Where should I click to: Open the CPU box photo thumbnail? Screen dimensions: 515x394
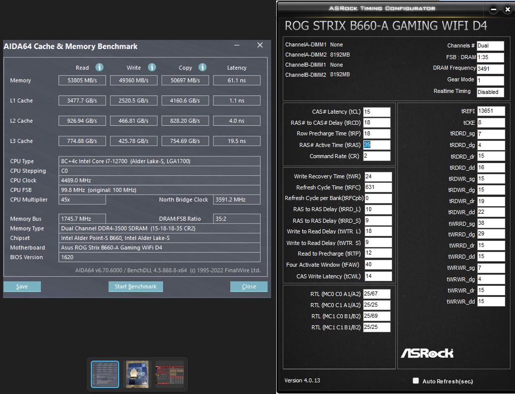pyautogui.click(x=137, y=374)
